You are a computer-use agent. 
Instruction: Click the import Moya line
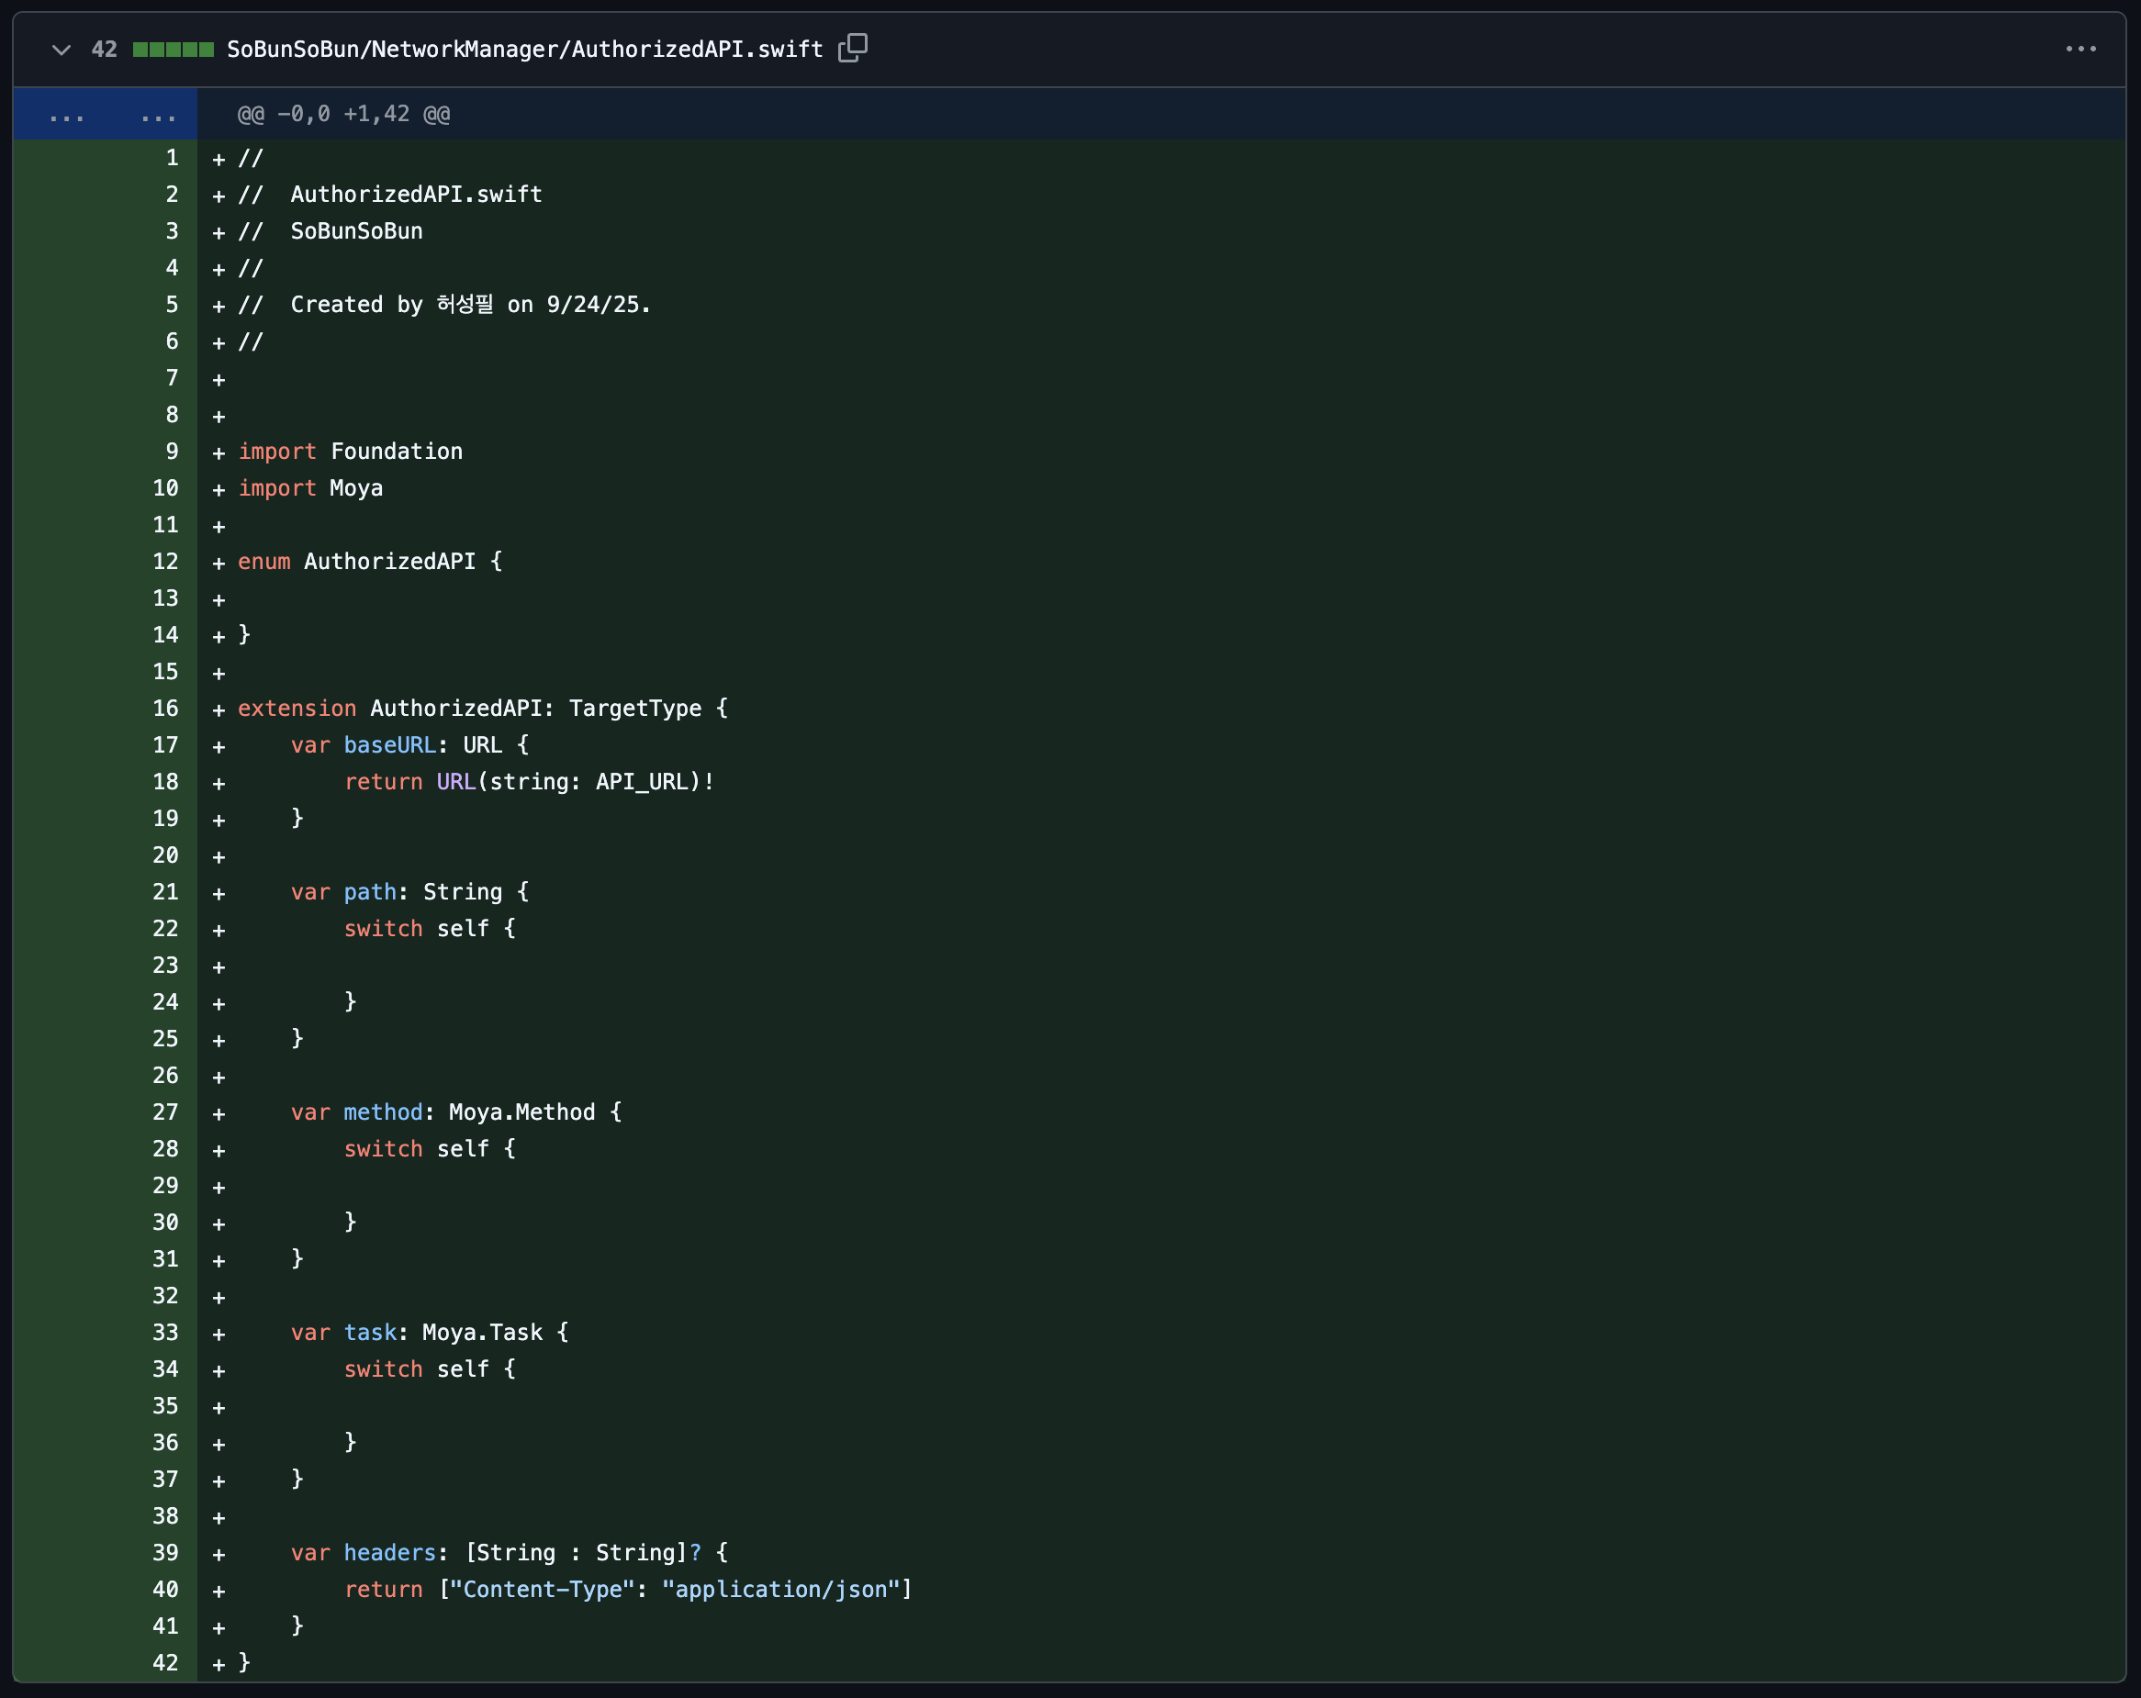[x=309, y=488]
